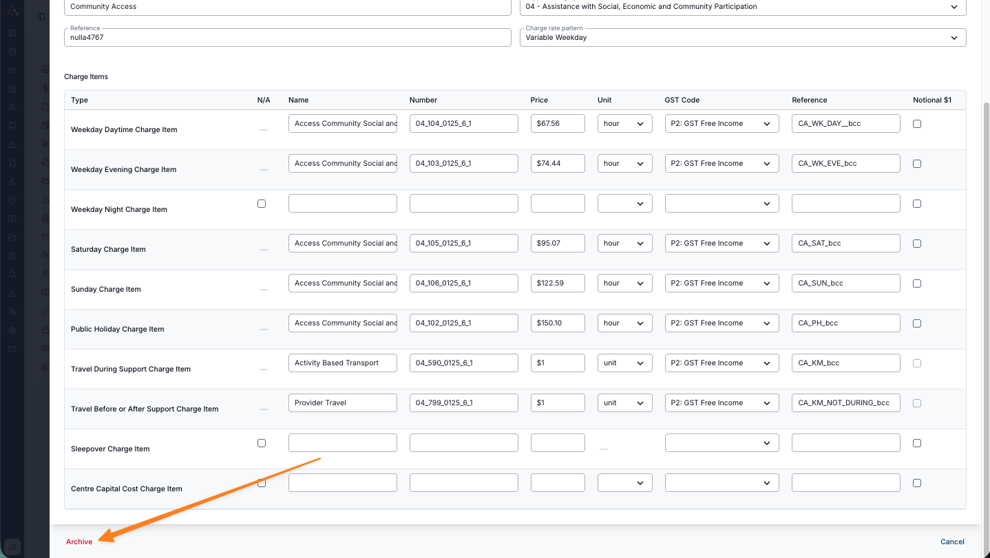Image resolution: width=990 pixels, height=558 pixels.
Task: Click the dollar sign icon in the secondary sidebar
Action: tap(45, 88)
